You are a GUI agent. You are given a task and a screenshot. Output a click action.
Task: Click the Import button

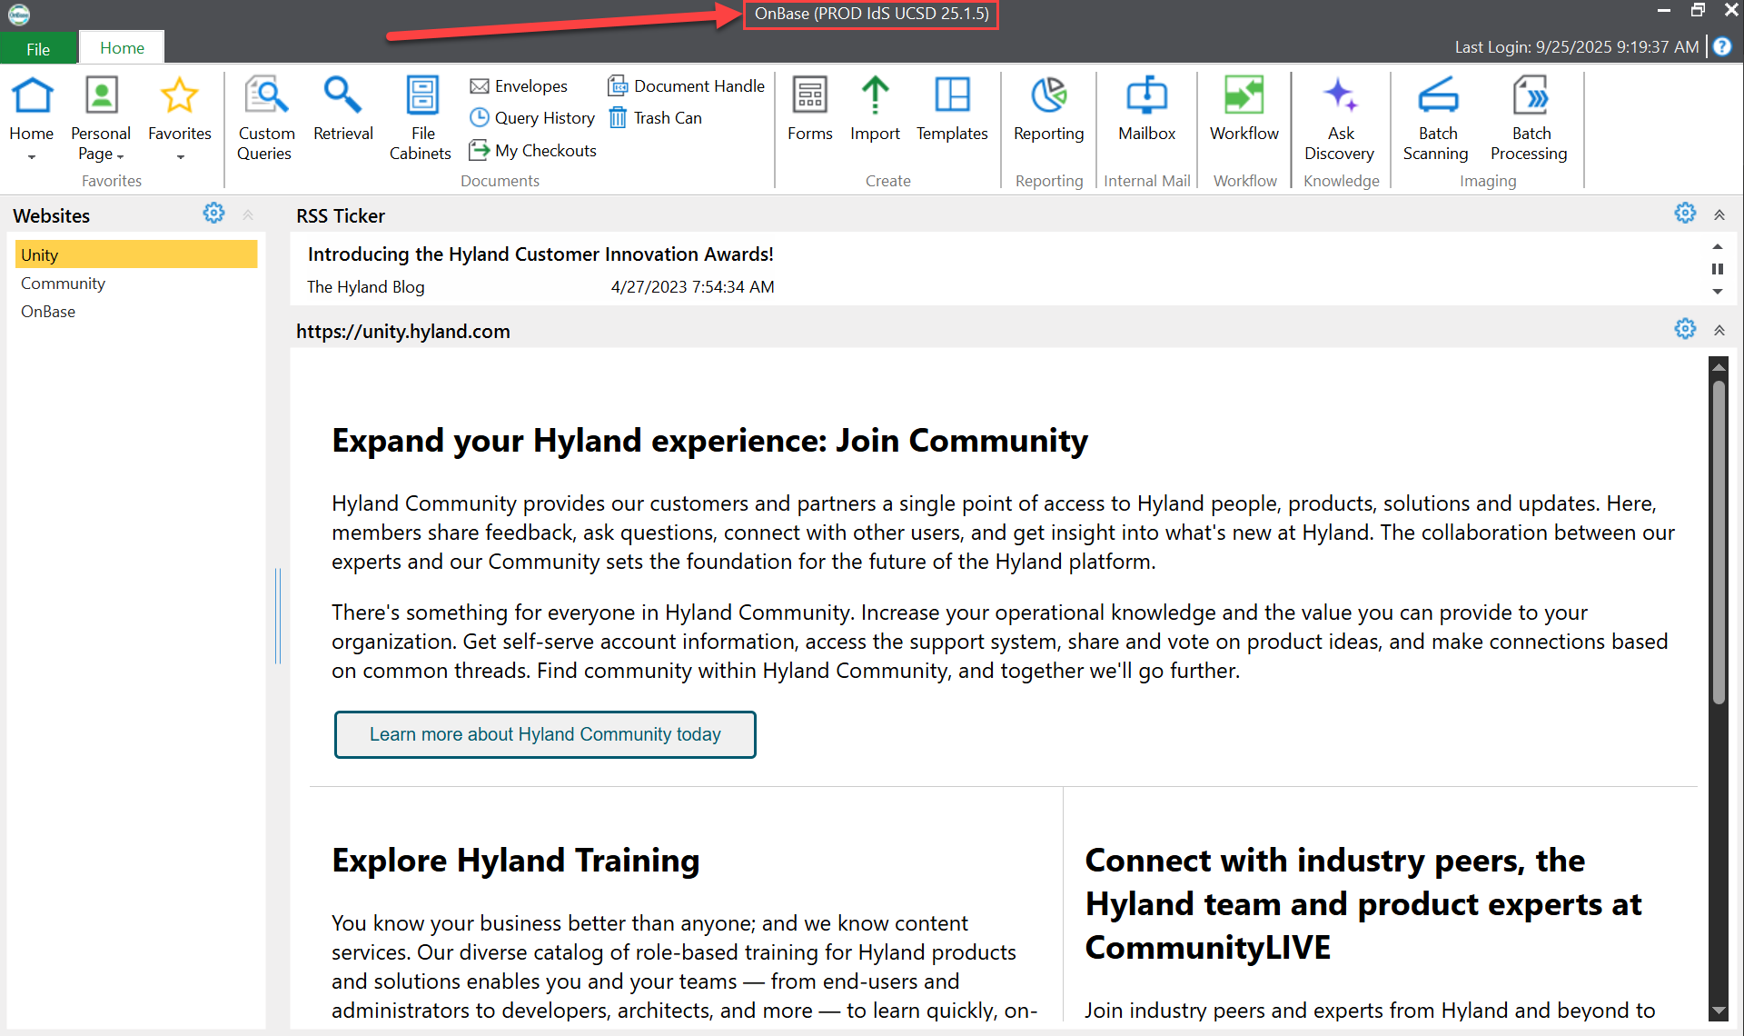[875, 109]
